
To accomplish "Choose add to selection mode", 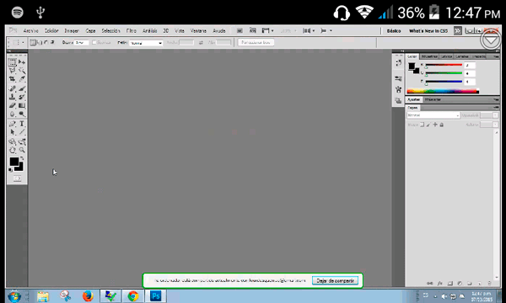I will [x=40, y=42].
